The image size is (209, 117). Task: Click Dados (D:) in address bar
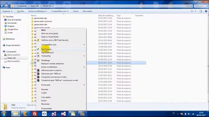pos(35,6)
